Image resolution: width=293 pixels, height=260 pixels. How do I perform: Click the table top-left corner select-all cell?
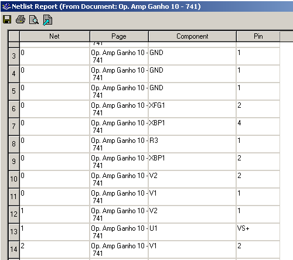click(14, 36)
